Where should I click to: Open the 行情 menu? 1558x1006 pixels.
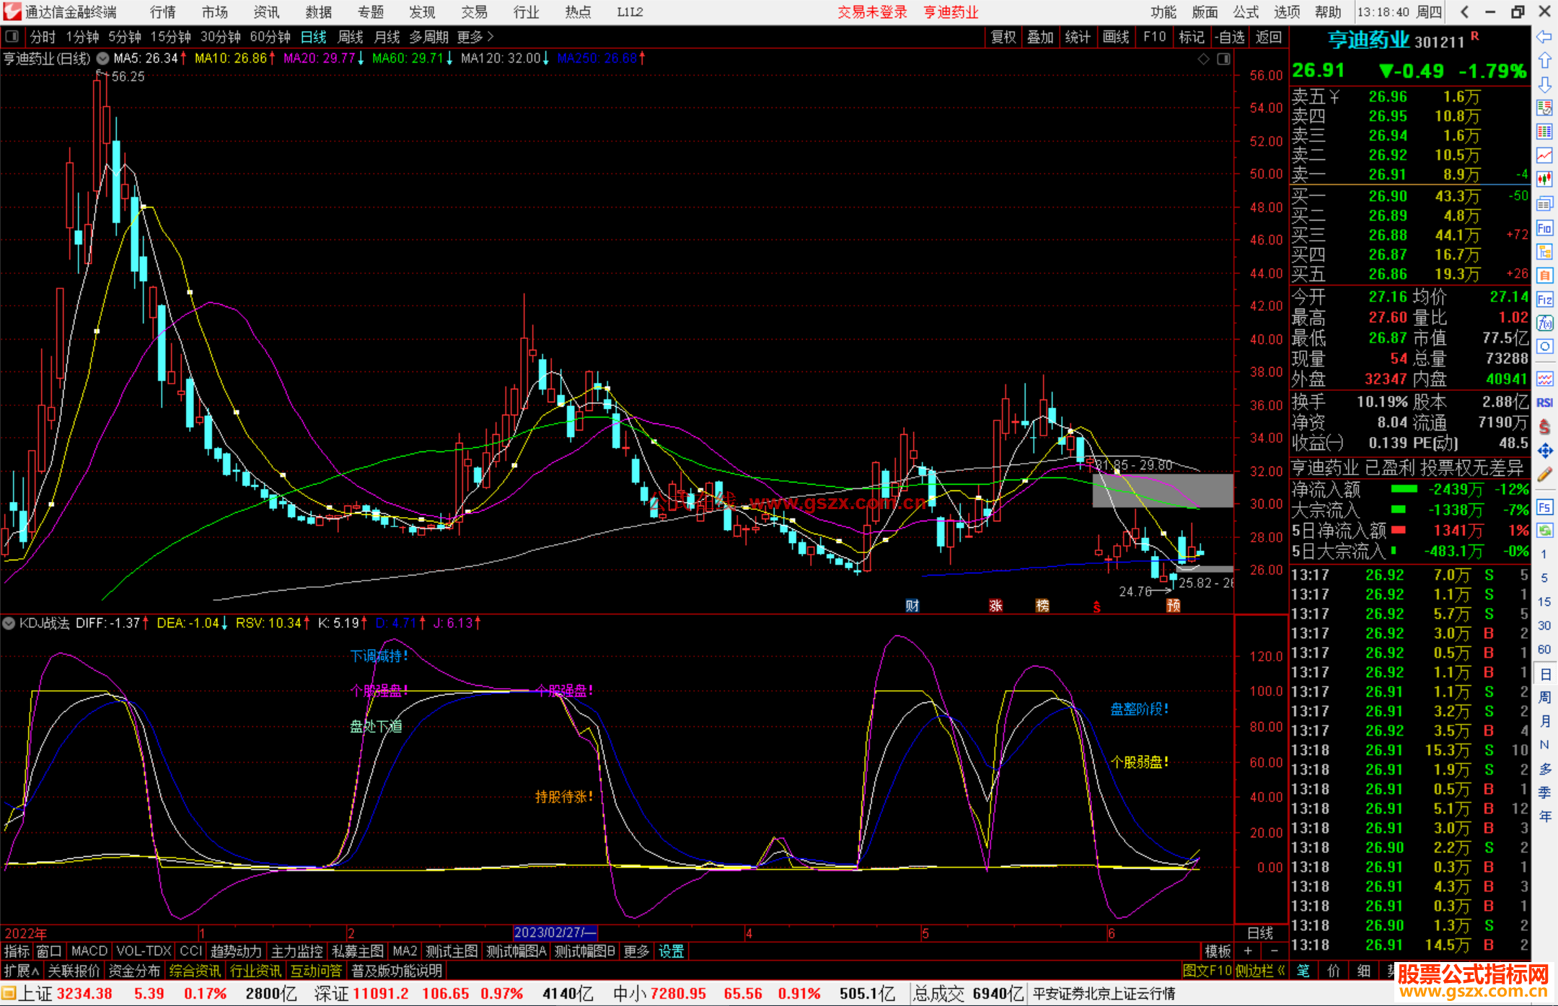click(x=163, y=12)
